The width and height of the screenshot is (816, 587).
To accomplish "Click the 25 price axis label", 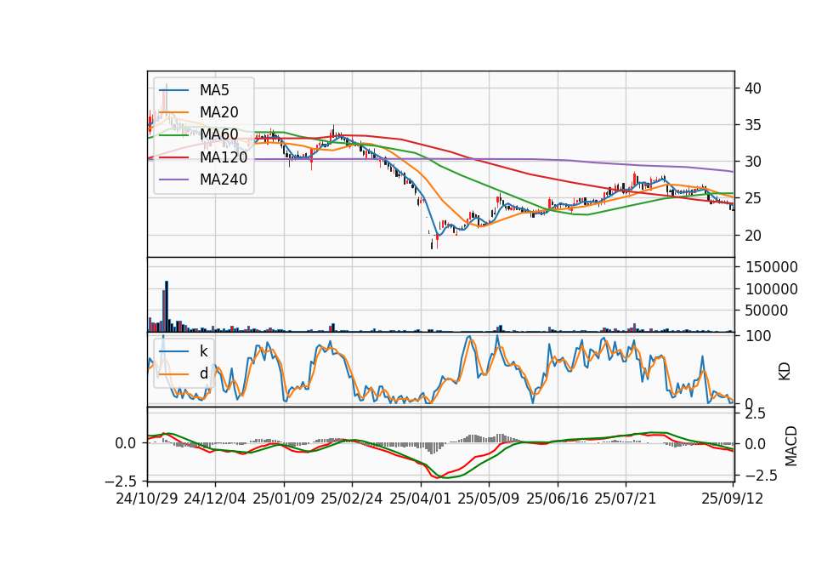I will click(753, 198).
